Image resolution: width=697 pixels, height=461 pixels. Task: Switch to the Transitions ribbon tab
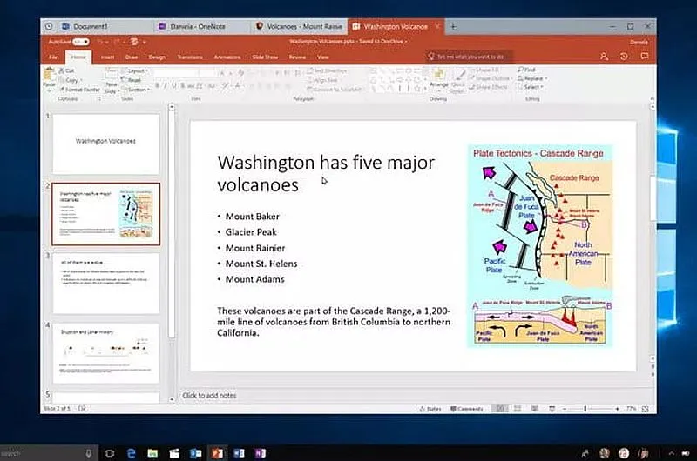(x=190, y=57)
